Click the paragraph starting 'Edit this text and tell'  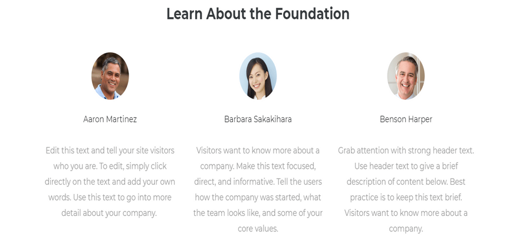(x=110, y=182)
